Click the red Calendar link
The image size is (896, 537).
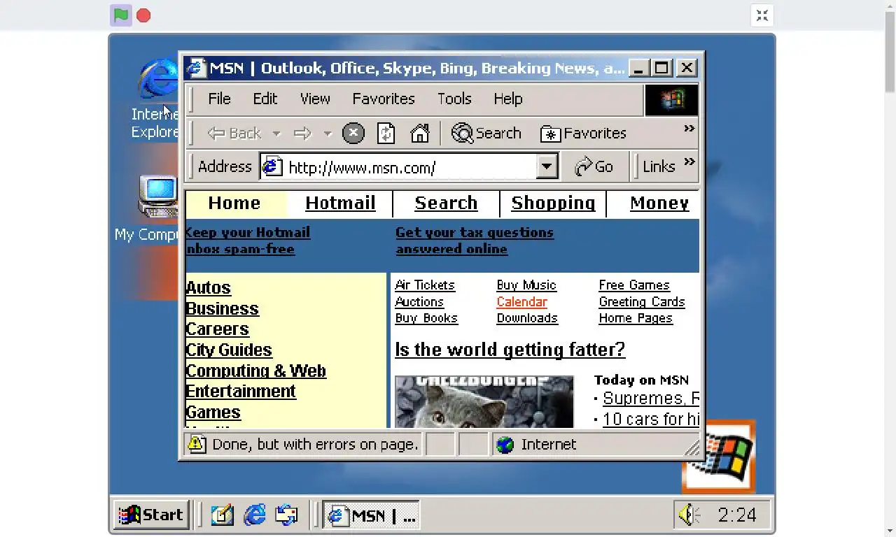point(521,302)
